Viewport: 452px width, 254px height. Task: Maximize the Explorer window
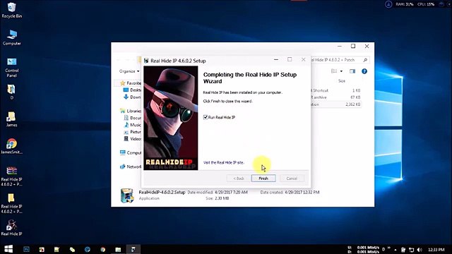(x=353, y=46)
